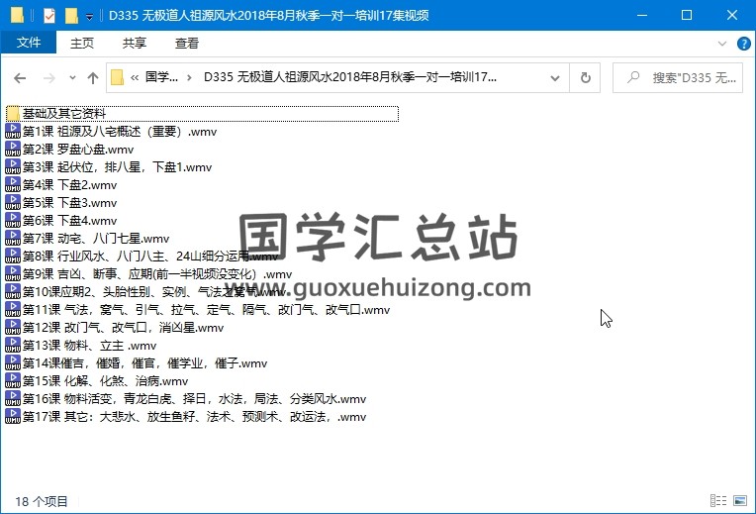Viewport: 756px width, 514px height.
Task: Click the D335 breadcrumb in the address bar
Action: (x=350, y=77)
